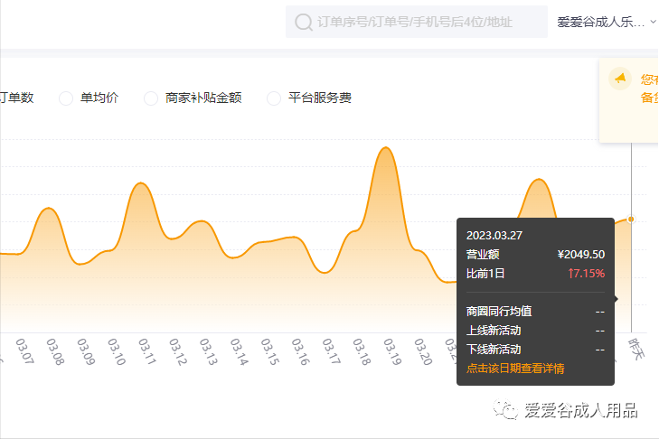
Task: Click the 03.08 date axis label
Action: [55, 350]
